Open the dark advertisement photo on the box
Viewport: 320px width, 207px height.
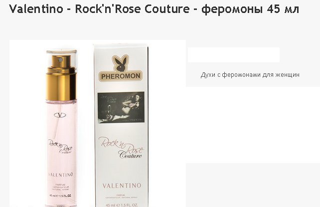coord(121,107)
